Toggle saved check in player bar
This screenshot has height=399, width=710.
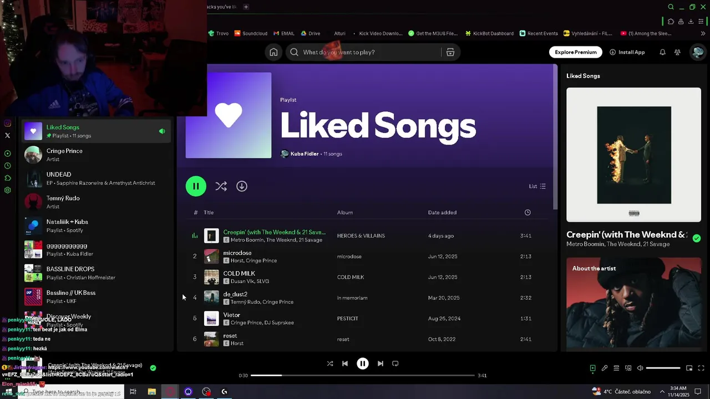click(153, 367)
